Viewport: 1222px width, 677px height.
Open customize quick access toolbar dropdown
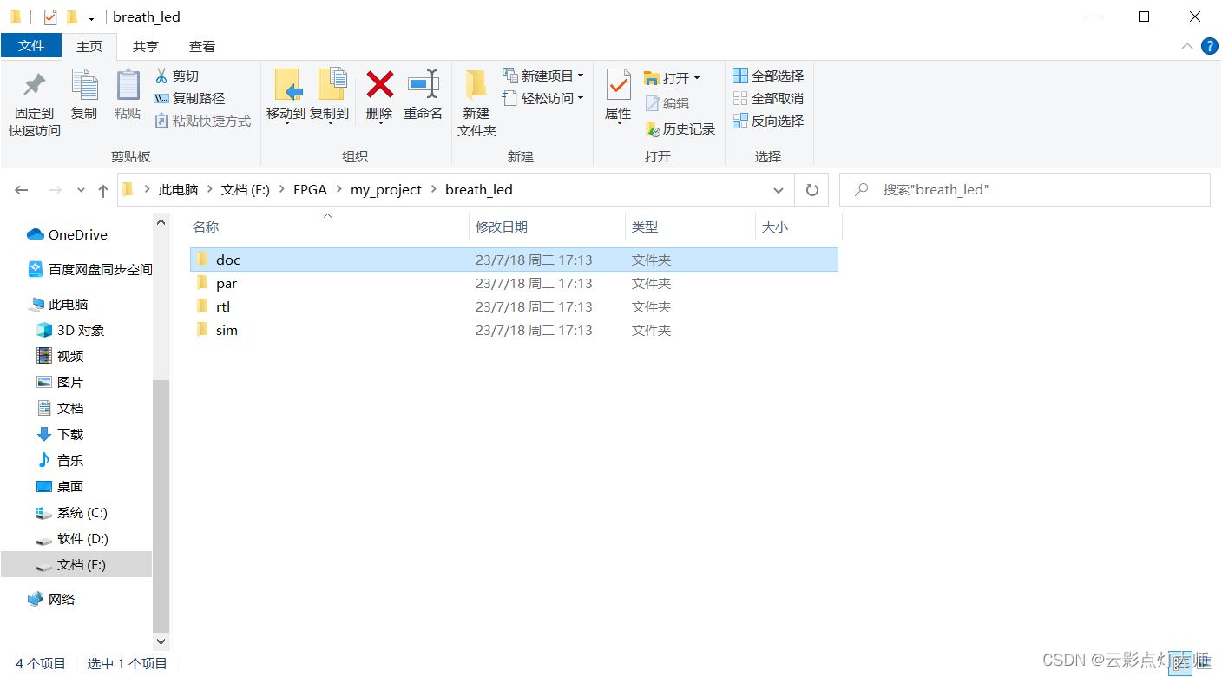point(91,18)
